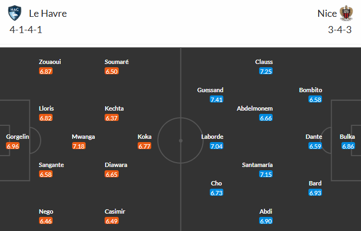361x231 pixels.
Task: Click the Le Havre club crest
Action: click(15, 13)
